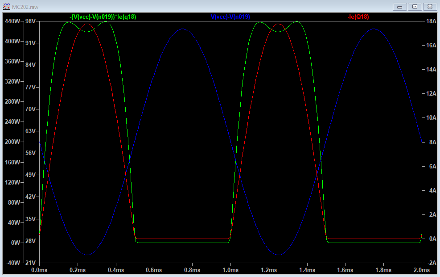Click the 1.0ms time axis label
Image resolution: width=440 pixels, height=277 pixels.
230,270
